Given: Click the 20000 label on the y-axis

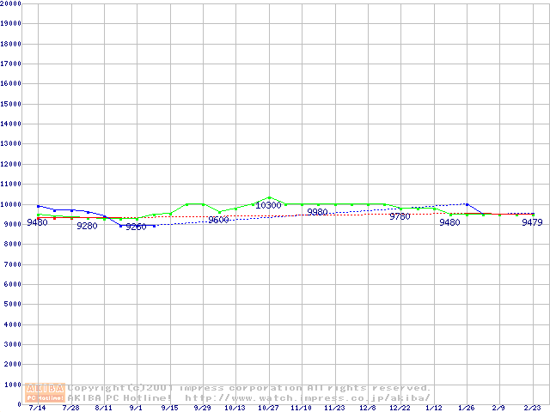Looking at the screenshot, I should 11,3.
